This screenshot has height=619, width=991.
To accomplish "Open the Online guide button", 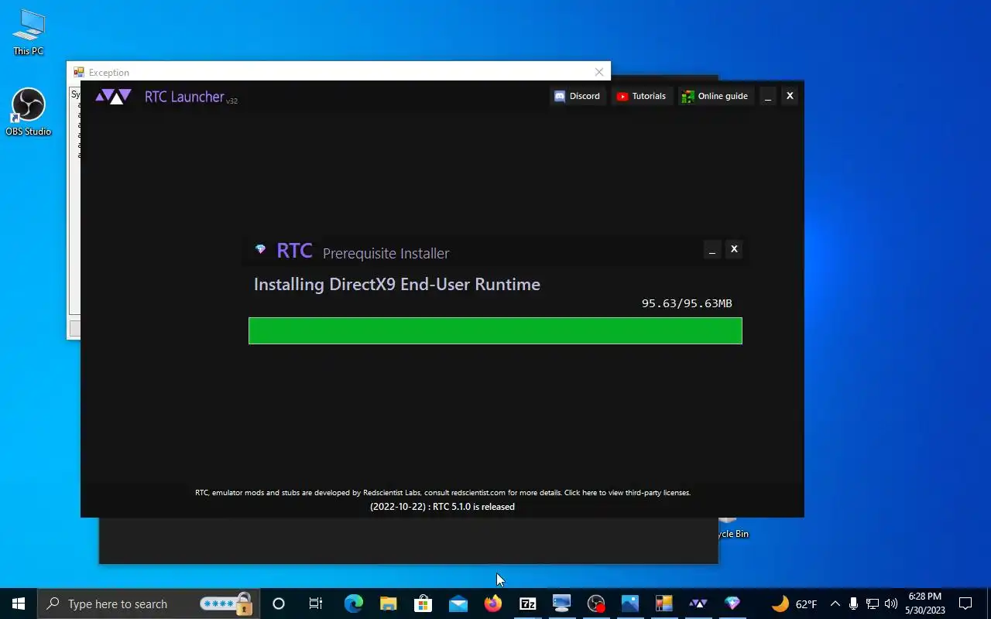I will [x=715, y=96].
